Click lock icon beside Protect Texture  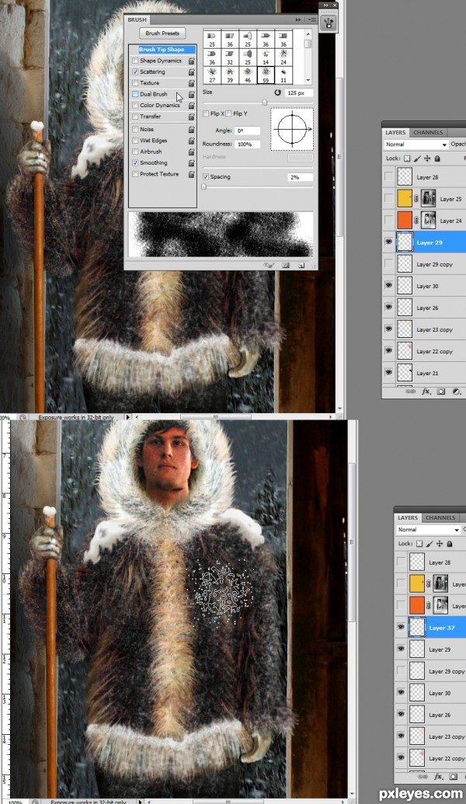coord(191,174)
